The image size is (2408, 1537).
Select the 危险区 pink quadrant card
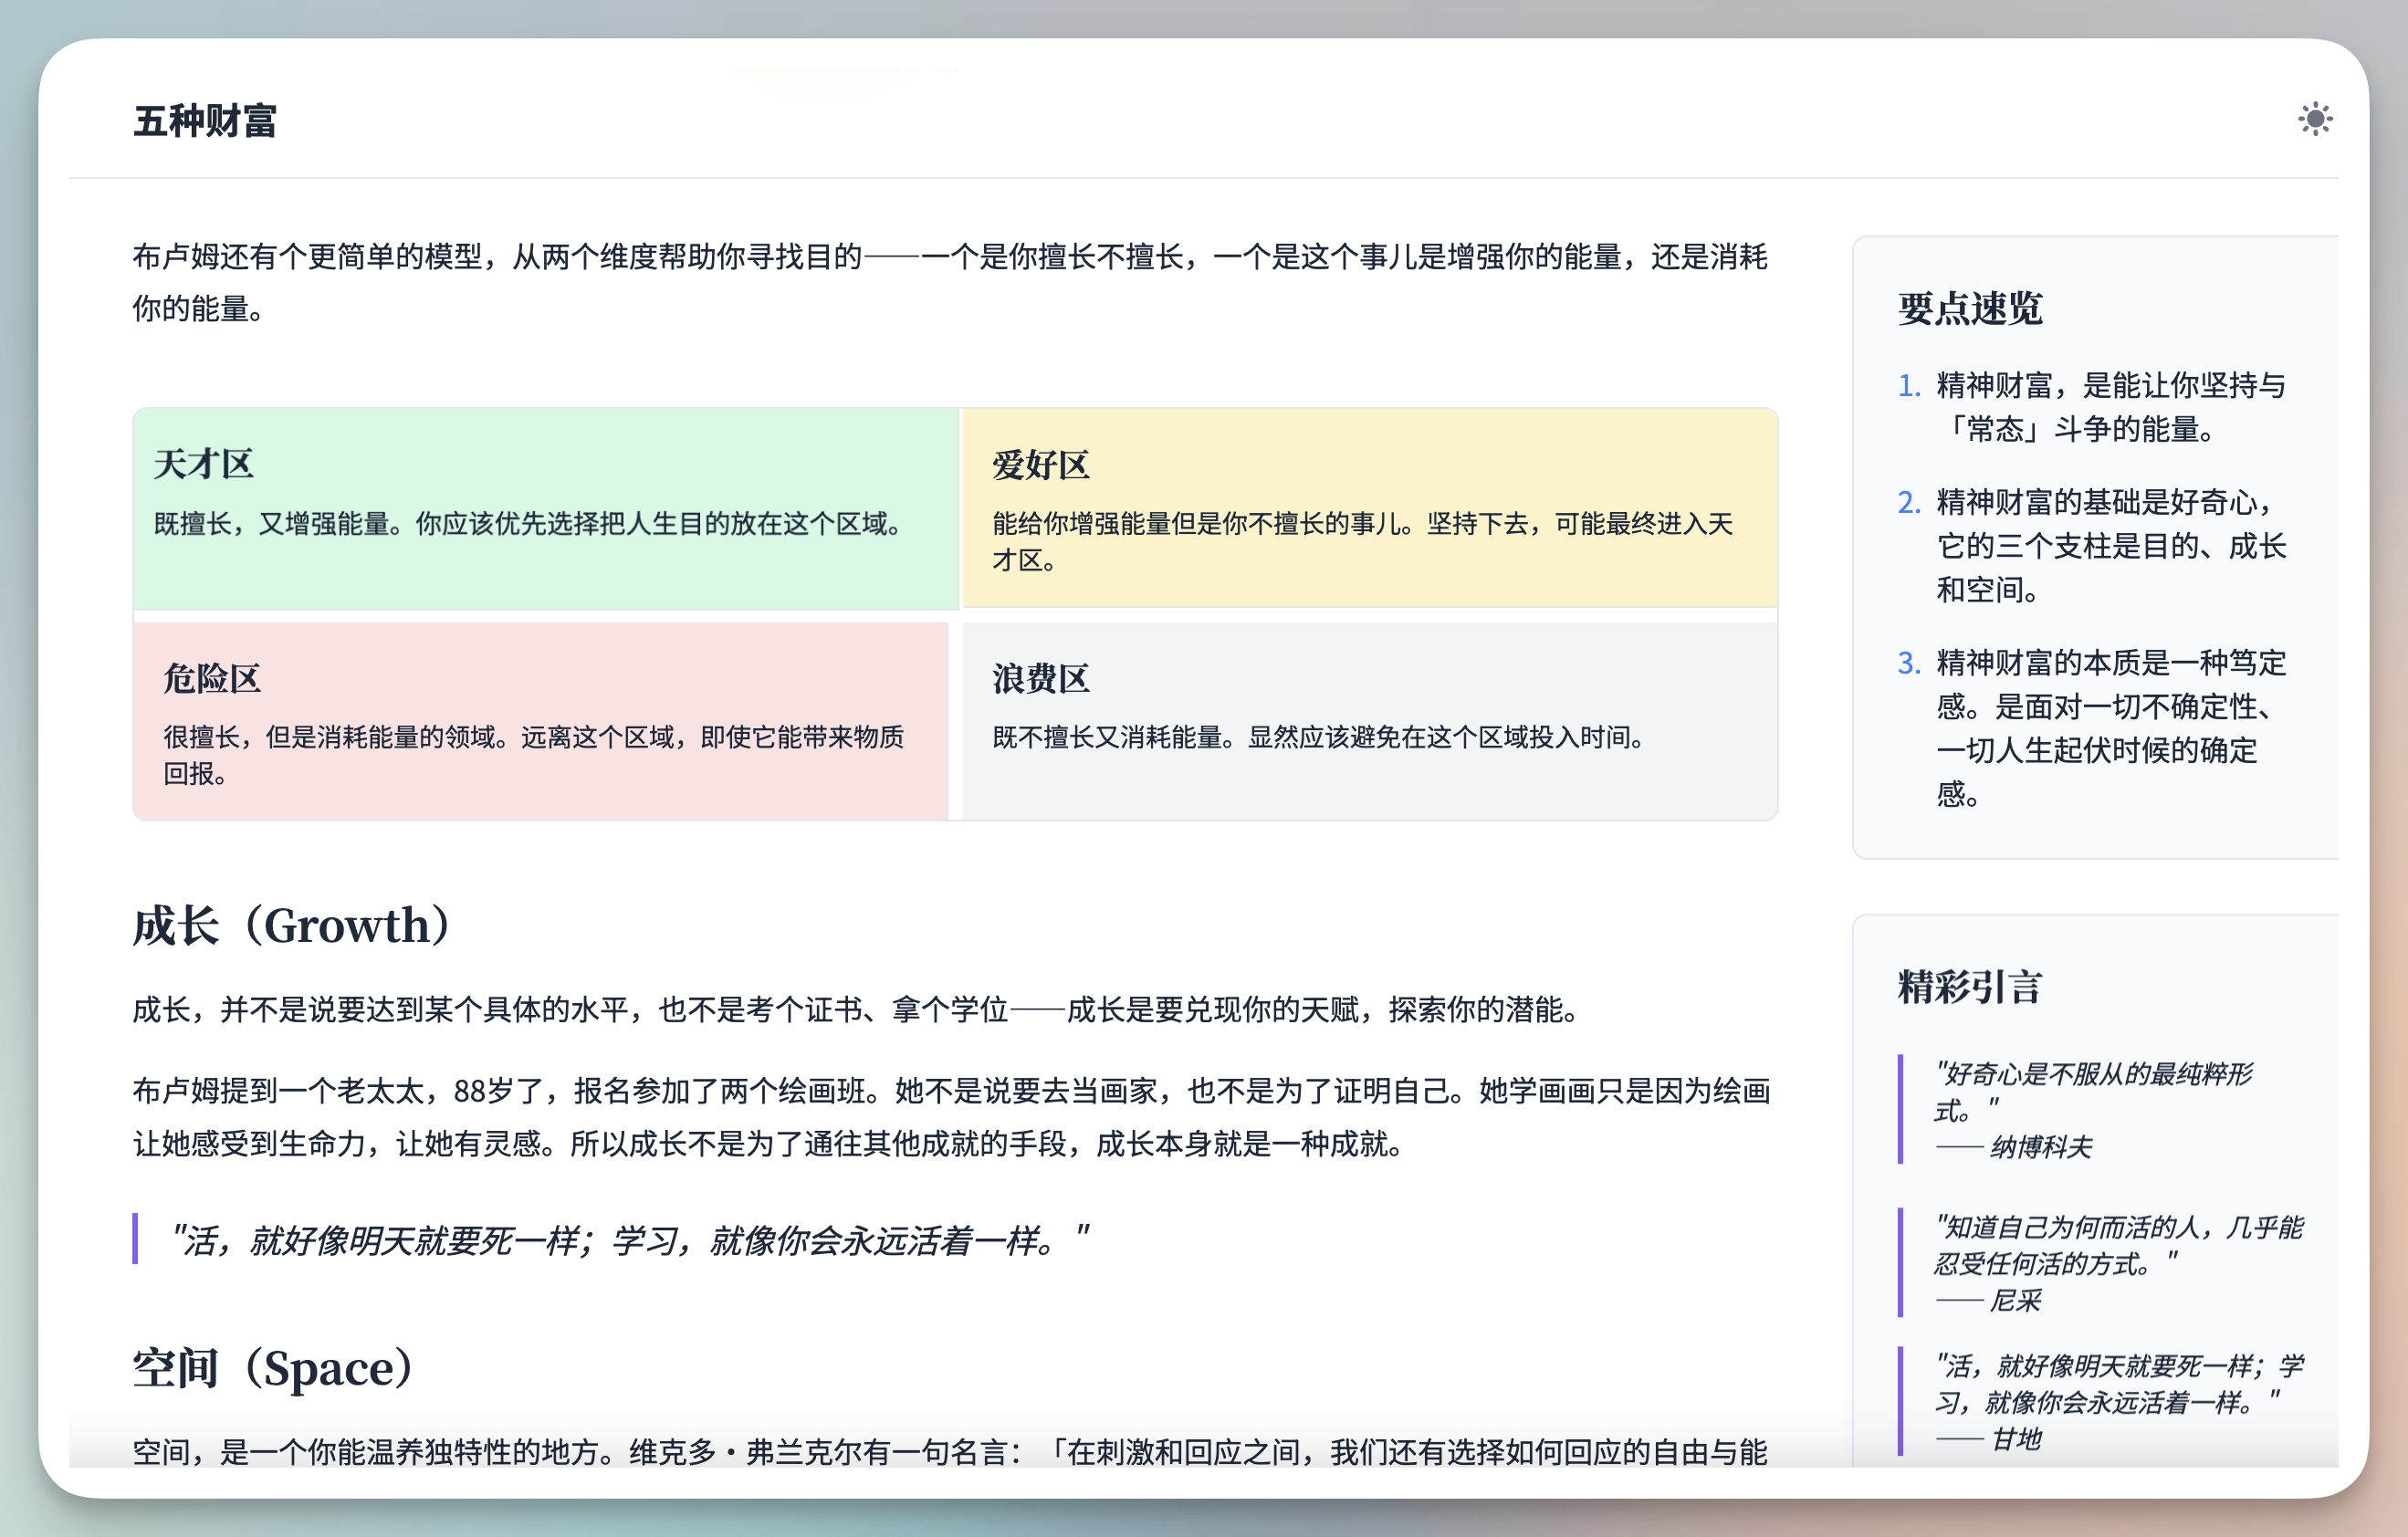click(541, 720)
